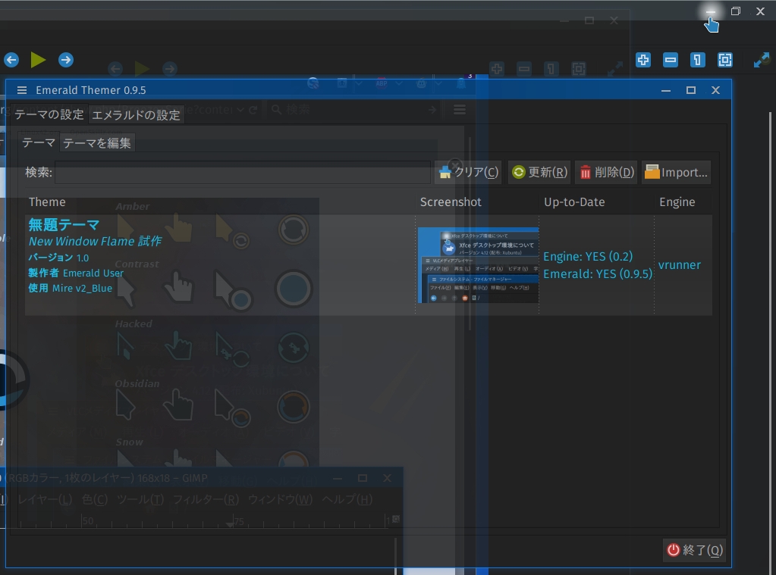Switch to テーマの設定 tab
This screenshot has height=575, width=776.
pyautogui.click(x=49, y=114)
